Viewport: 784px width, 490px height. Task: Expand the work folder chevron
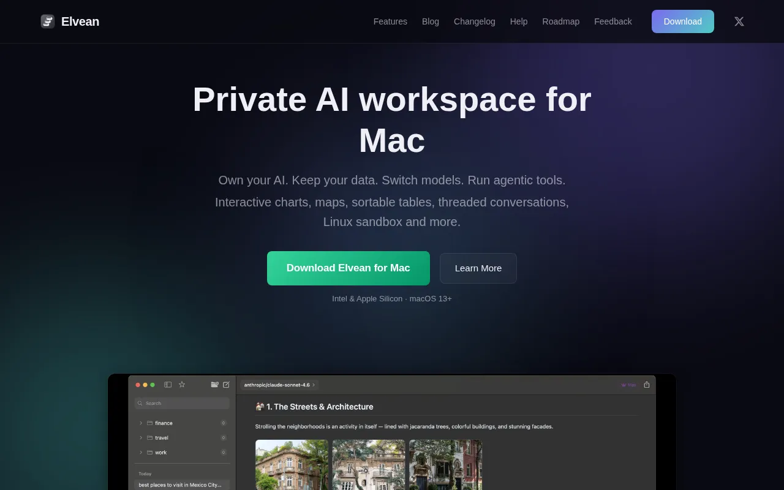pyautogui.click(x=141, y=453)
